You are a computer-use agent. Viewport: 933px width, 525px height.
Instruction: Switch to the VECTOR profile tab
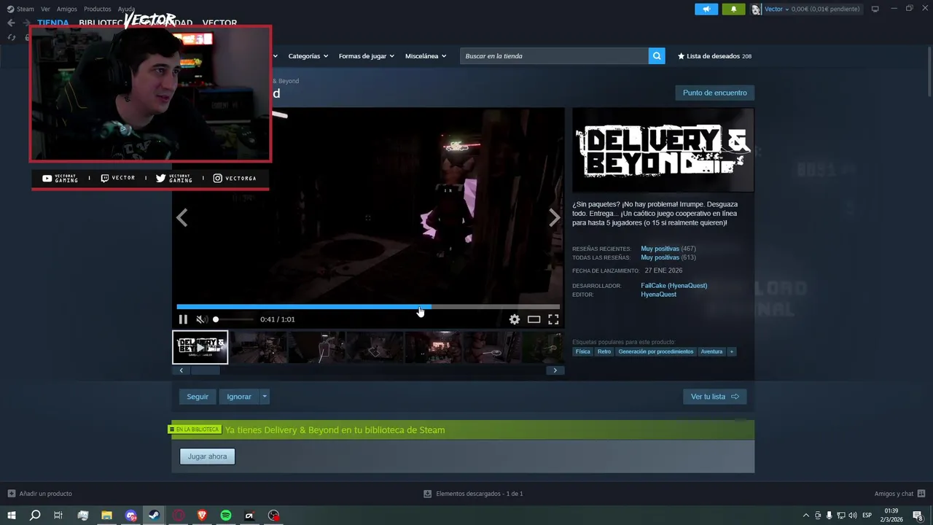click(219, 23)
